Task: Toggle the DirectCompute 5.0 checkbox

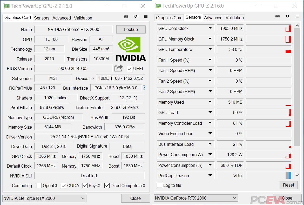Action: click(x=107, y=186)
